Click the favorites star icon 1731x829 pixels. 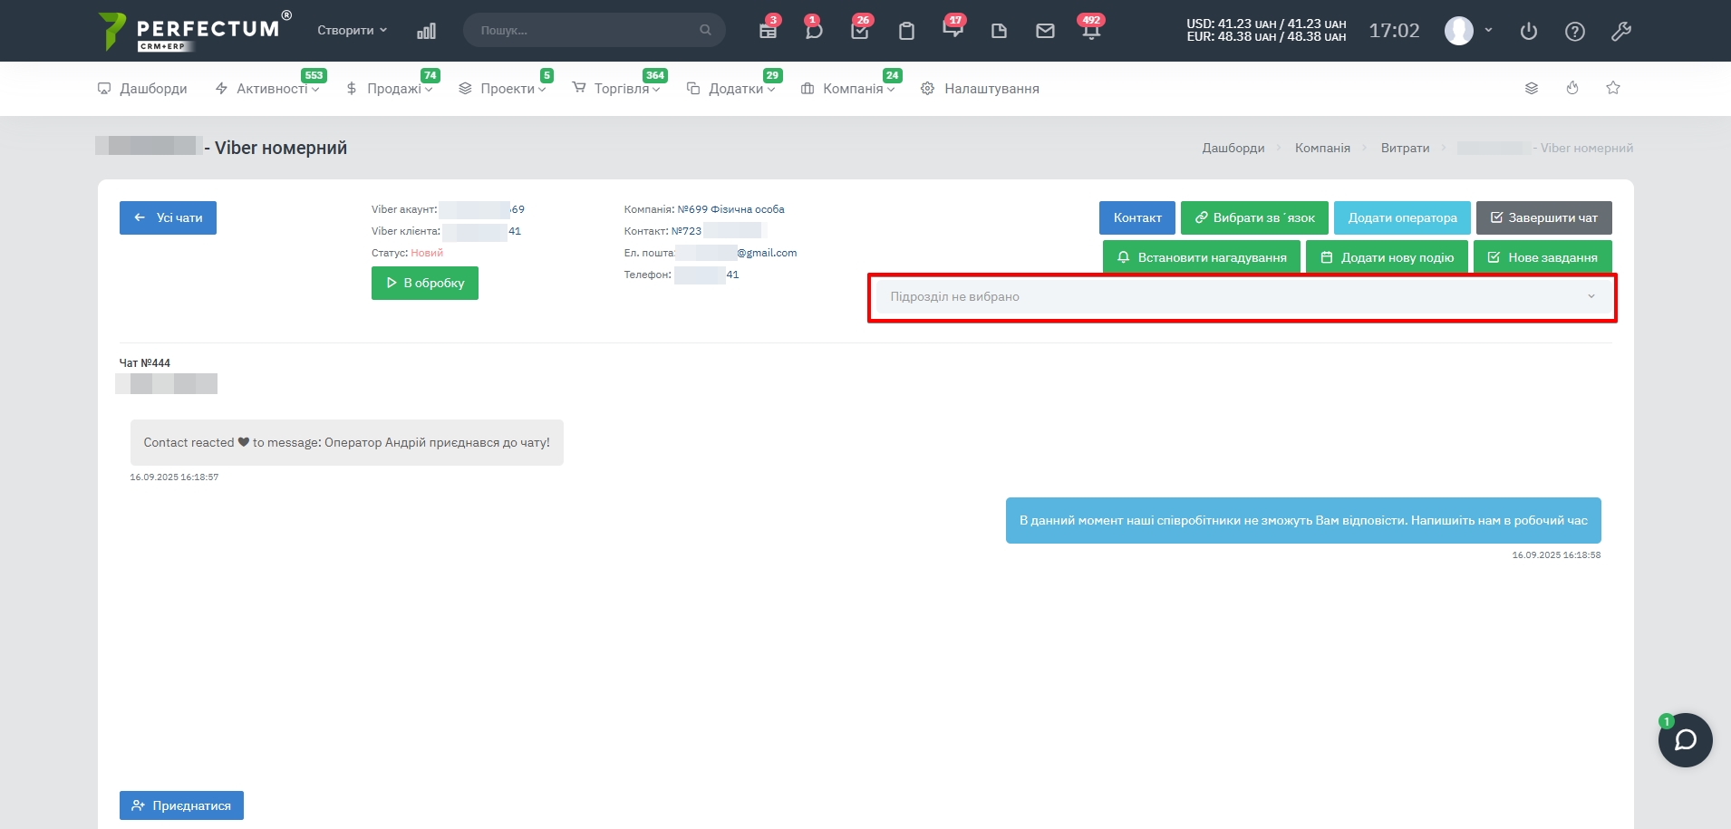tap(1613, 88)
